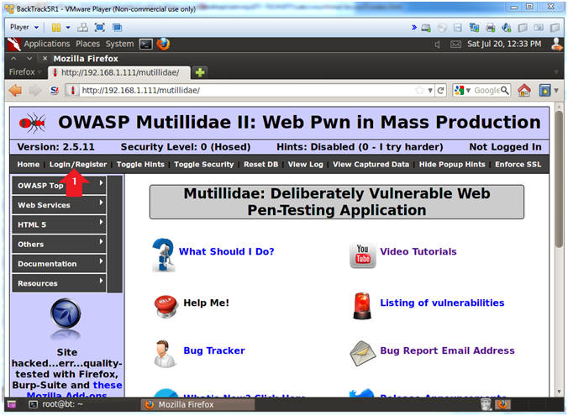
Task: Go to the Firefox home page icon
Action: tap(523, 90)
